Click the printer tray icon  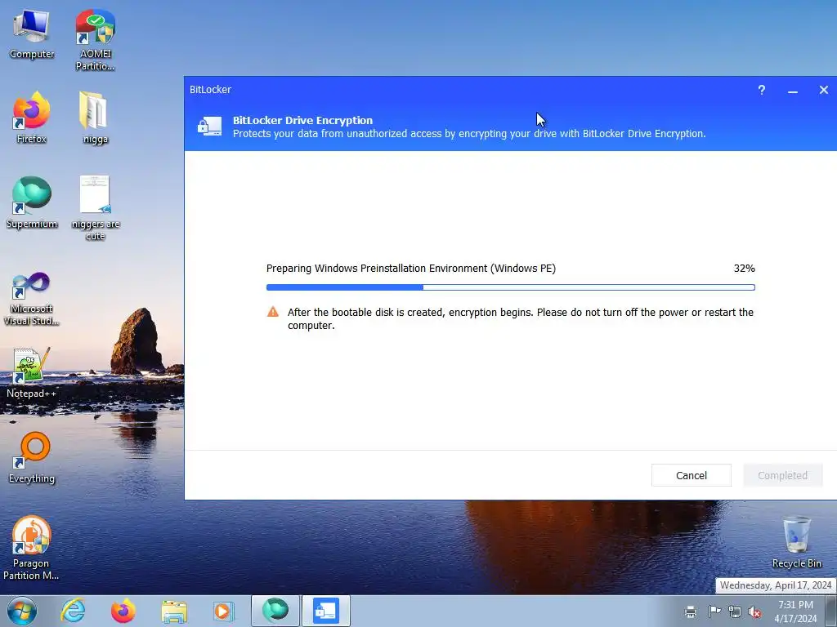point(691,611)
